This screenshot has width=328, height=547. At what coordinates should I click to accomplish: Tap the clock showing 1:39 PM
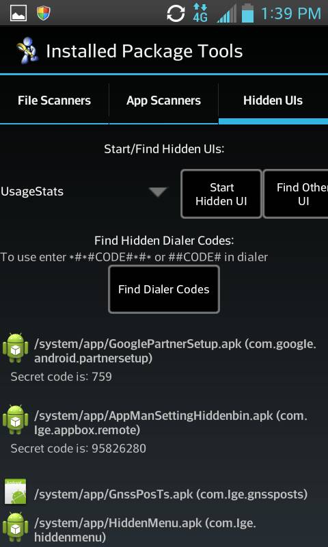[x=291, y=14]
